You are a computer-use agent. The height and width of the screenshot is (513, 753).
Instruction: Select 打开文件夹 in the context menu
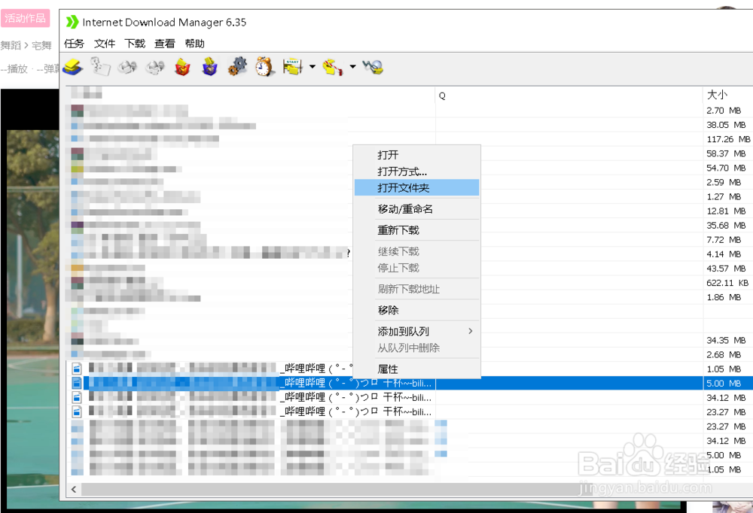click(x=417, y=187)
